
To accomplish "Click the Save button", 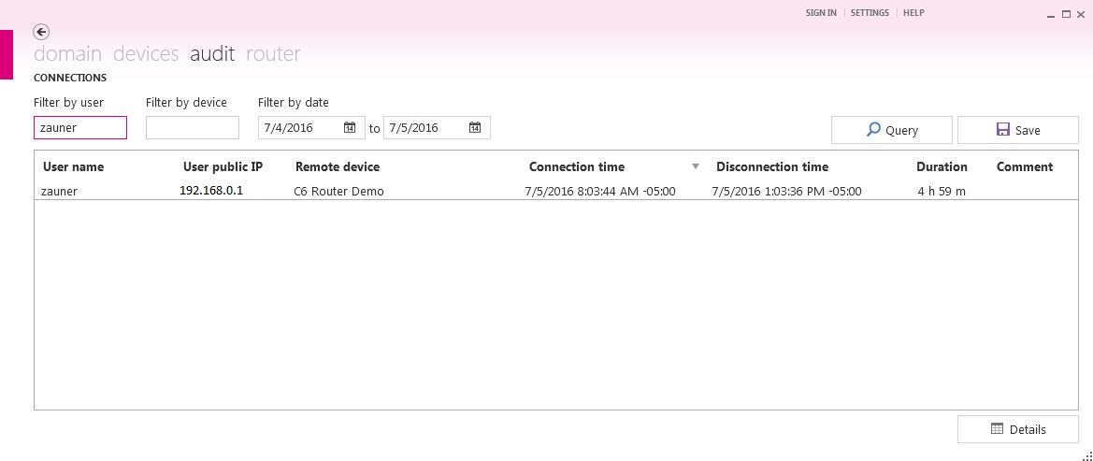I will 1017,130.
